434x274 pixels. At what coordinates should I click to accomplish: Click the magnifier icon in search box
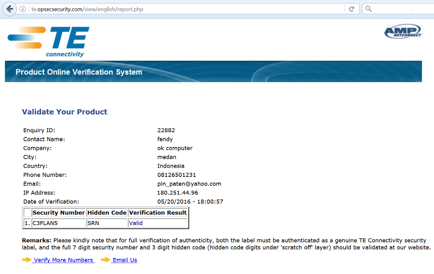coord(368,9)
